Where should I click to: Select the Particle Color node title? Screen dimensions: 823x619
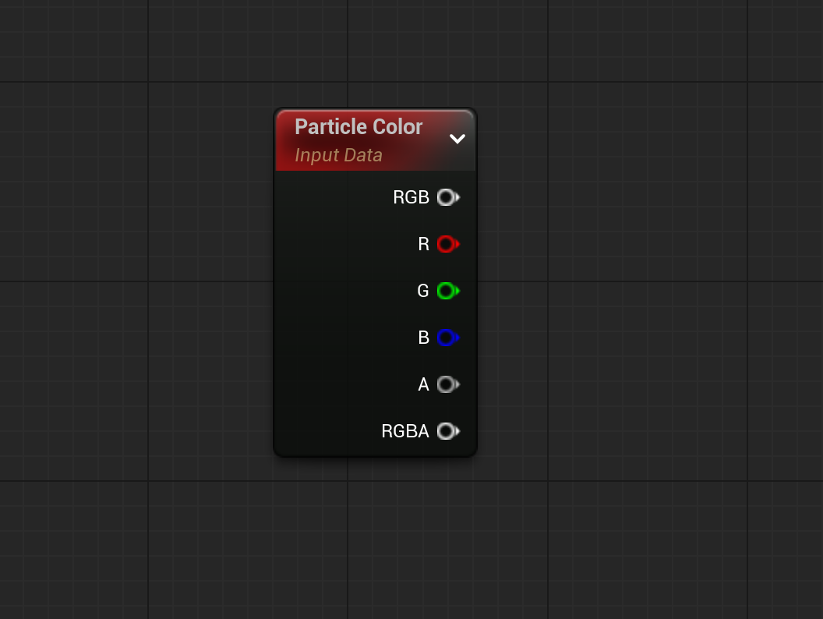click(359, 126)
